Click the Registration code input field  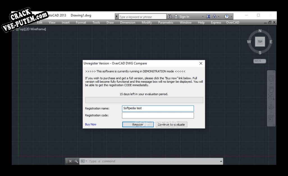(158, 115)
